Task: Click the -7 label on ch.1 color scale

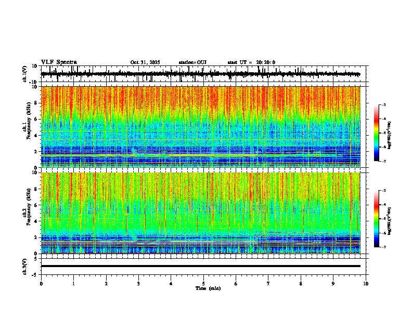Action: tap(384, 161)
